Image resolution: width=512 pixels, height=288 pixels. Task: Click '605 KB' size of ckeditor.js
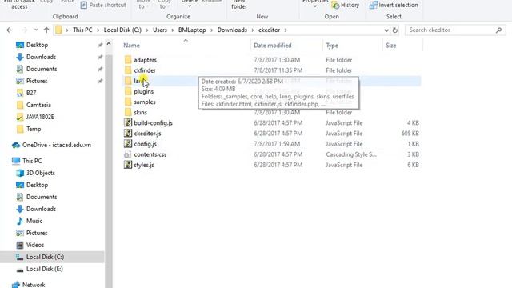pyautogui.click(x=410, y=134)
